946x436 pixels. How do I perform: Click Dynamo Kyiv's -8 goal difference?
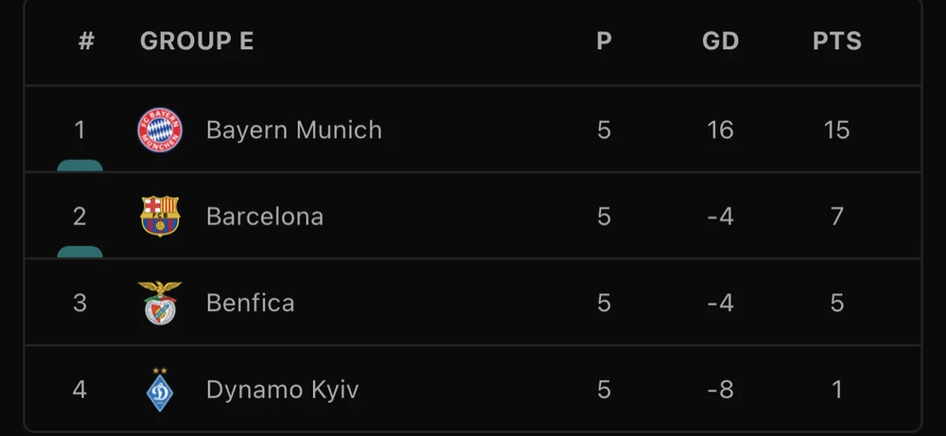click(720, 389)
